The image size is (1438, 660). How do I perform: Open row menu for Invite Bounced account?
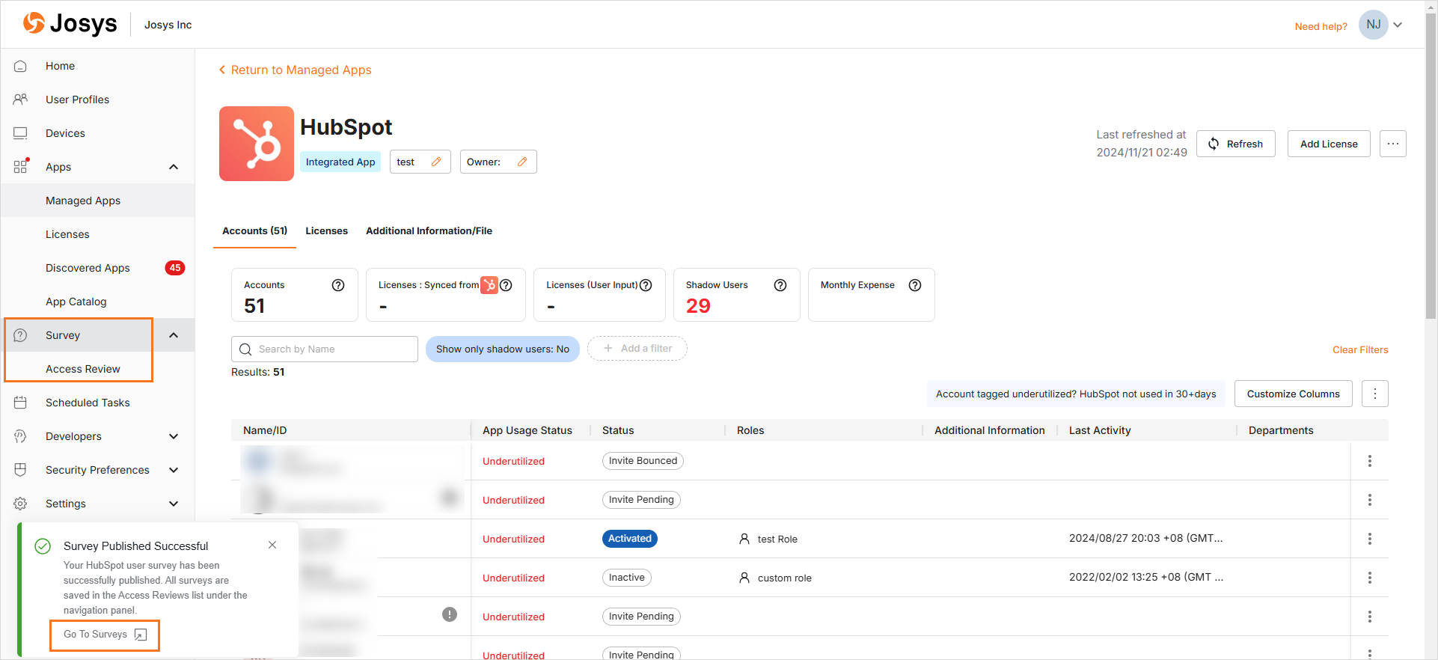(1370, 461)
